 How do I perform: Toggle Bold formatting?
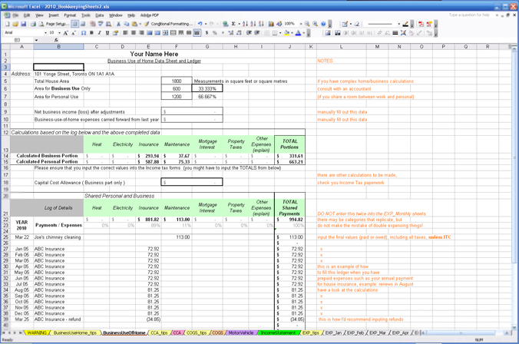point(91,33)
